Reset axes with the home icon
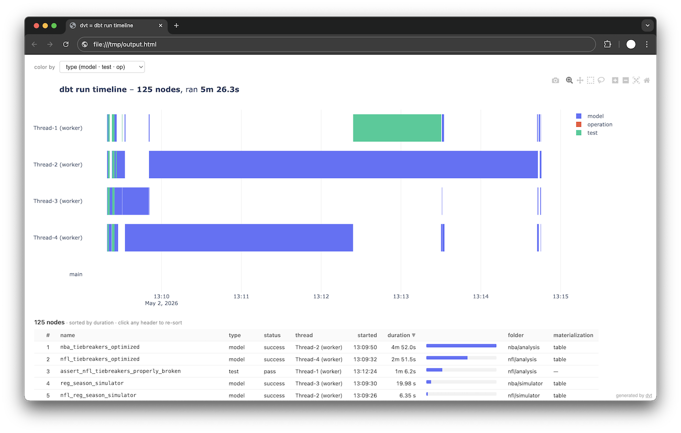 click(x=647, y=80)
